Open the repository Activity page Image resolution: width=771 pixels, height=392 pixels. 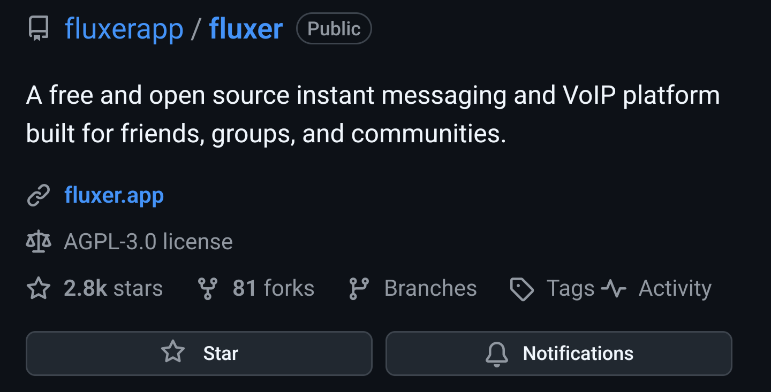[x=675, y=289]
